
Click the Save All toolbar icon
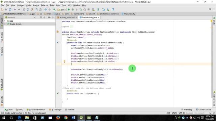(6, 9)
